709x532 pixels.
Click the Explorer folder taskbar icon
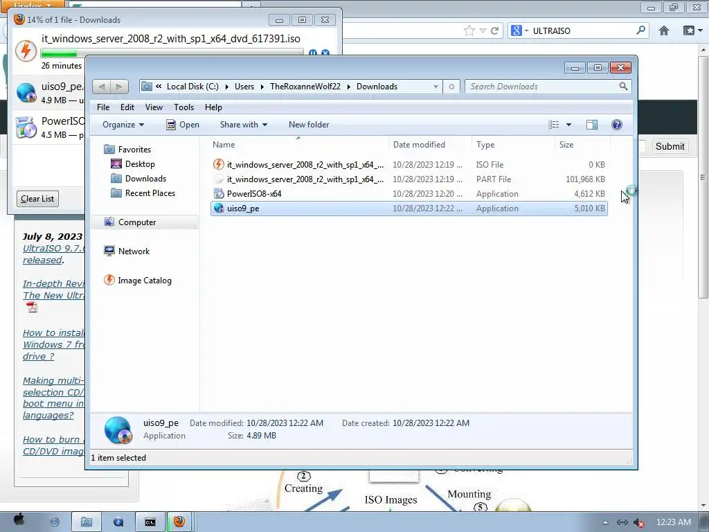tap(86, 522)
